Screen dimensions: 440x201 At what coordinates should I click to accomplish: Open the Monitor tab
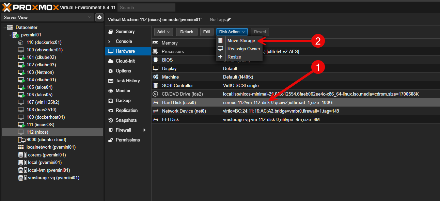(128, 90)
